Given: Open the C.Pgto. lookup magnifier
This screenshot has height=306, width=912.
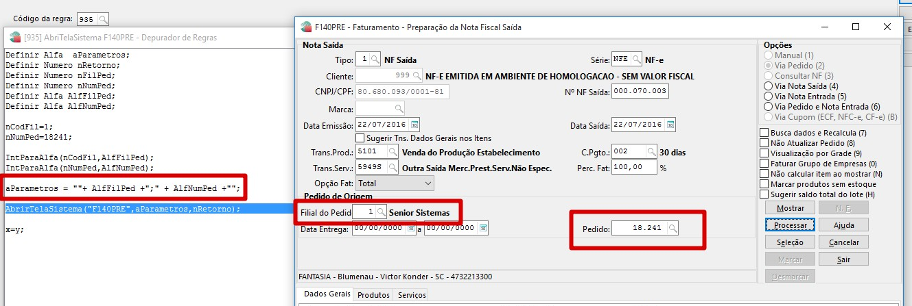Looking at the screenshot, I should [641, 152].
